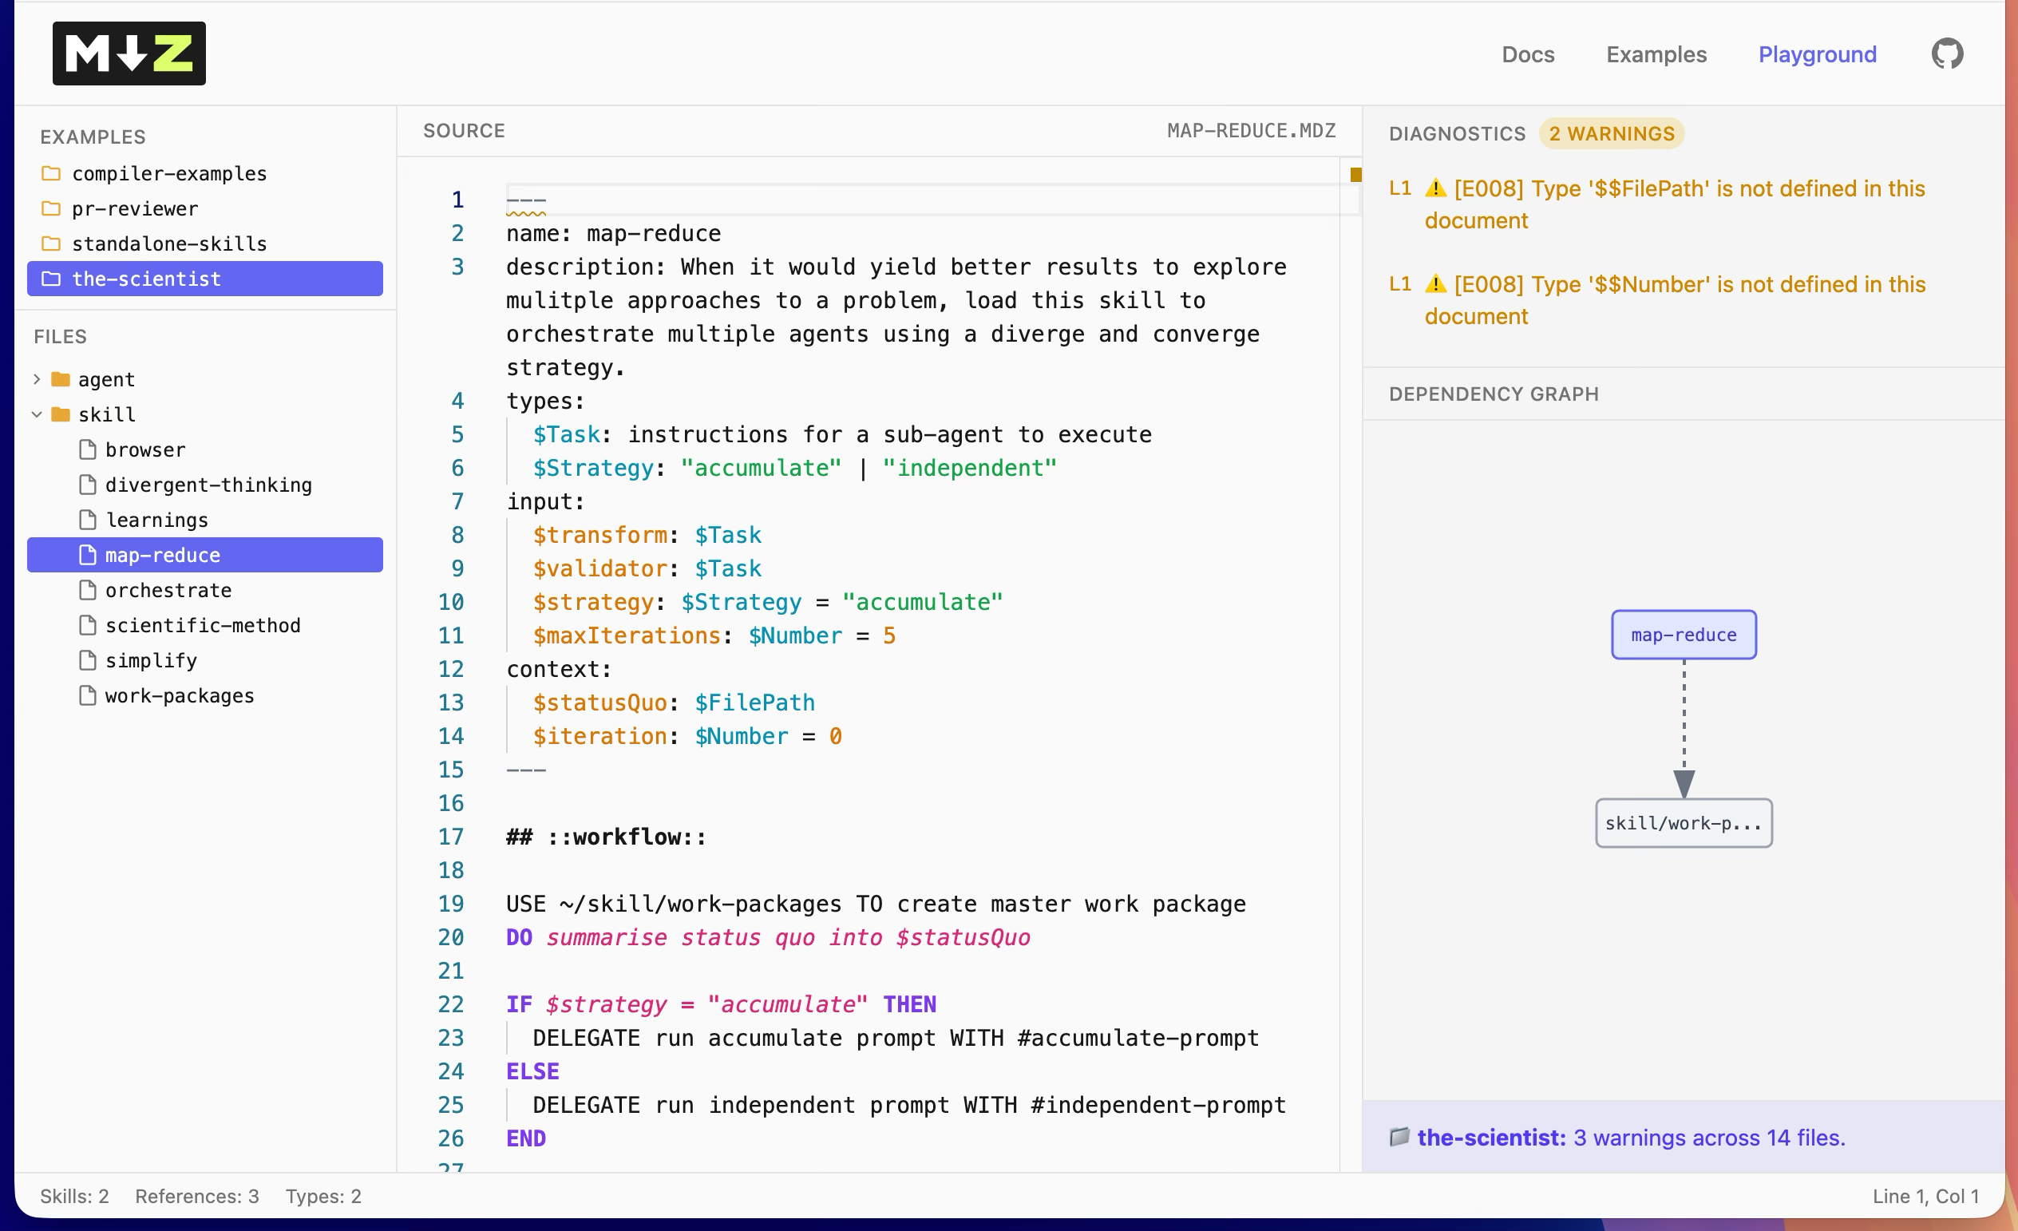The width and height of the screenshot is (2018, 1231).
Task: Click the orange agent folder icon
Action: 61,379
